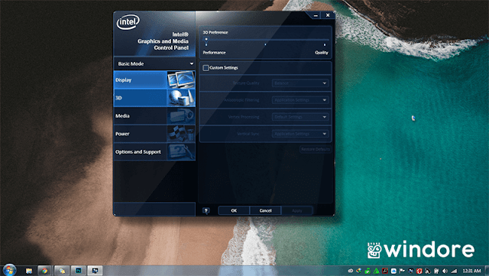The width and height of the screenshot is (489, 276).
Task: Click the multicolored tray icon beside the cloud
Action: 358,271
